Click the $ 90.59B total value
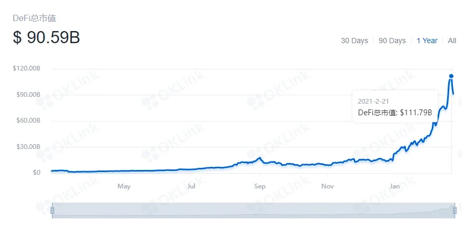Image resolution: width=473 pixels, height=230 pixels. [46, 38]
